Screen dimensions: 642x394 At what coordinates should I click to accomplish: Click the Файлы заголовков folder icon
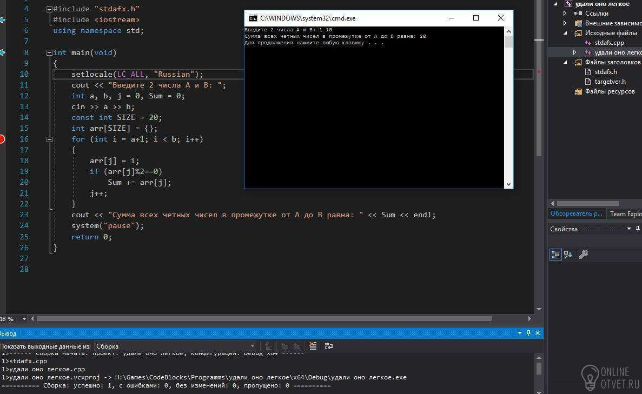[578, 62]
